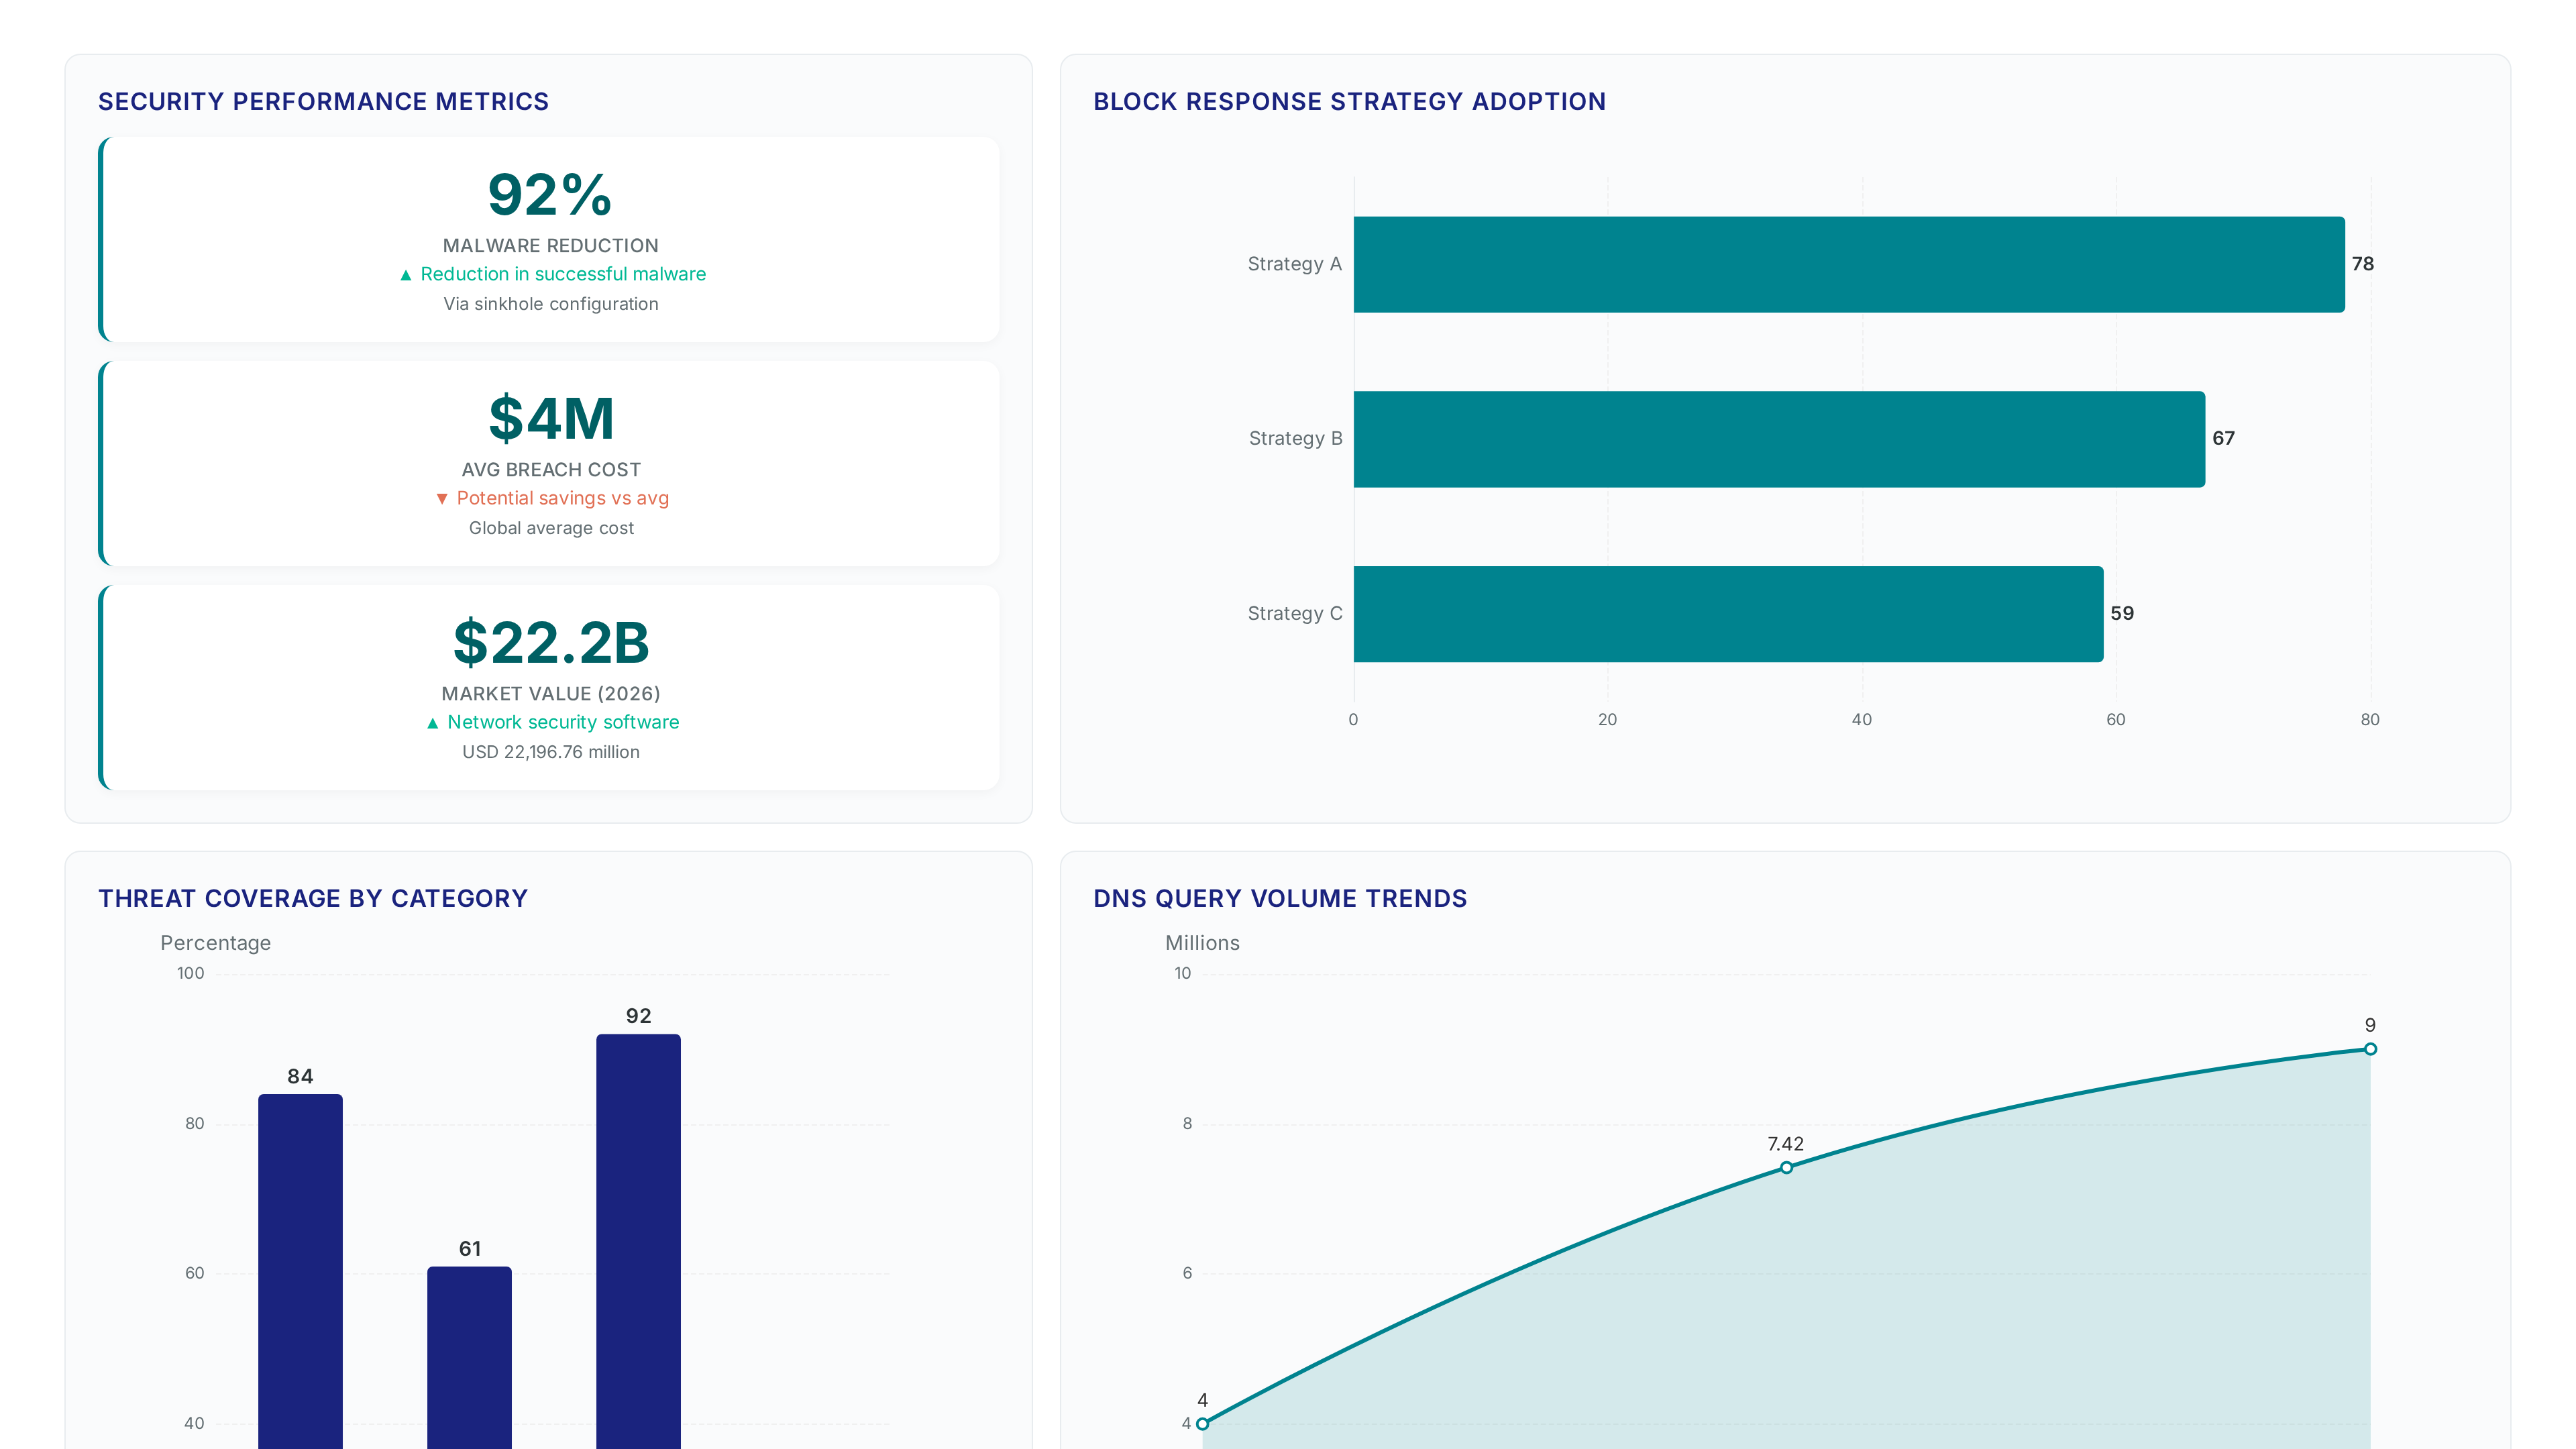Click the Strategy A axis label
2576x1449 pixels.
(x=1294, y=264)
